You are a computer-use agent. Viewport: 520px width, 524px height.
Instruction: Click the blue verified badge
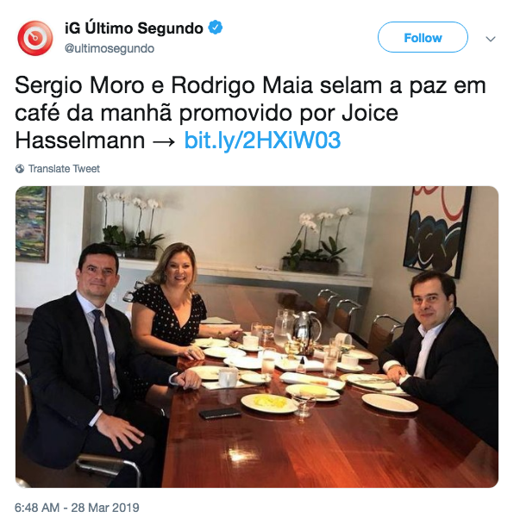[x=216, y=28]
